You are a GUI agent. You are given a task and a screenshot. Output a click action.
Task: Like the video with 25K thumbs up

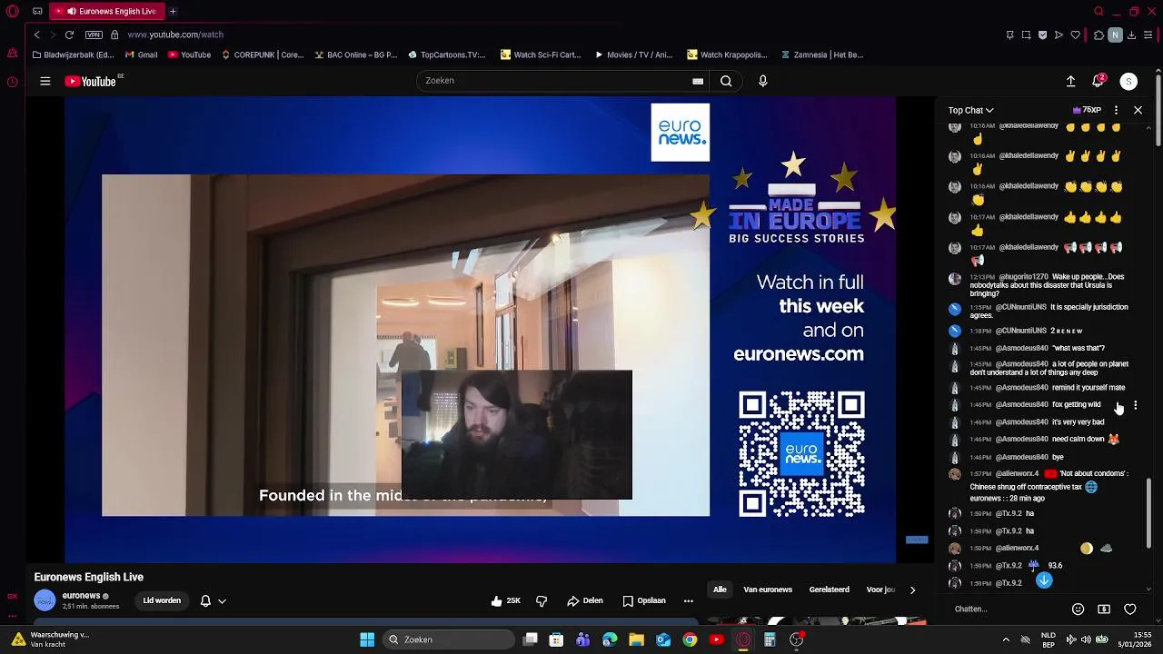[x=505, y=600]
